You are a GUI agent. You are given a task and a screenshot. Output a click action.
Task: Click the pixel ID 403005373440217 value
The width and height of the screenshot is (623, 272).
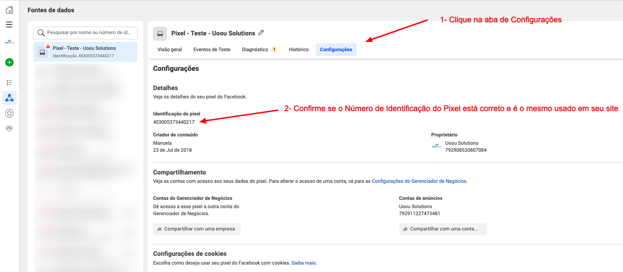coord(173,122)
